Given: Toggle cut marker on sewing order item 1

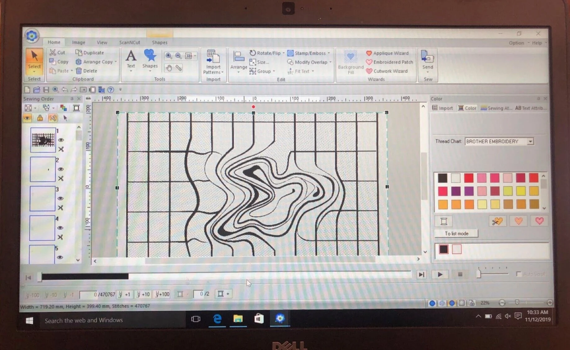Looking at the screenshot, I should click(61, 149).
